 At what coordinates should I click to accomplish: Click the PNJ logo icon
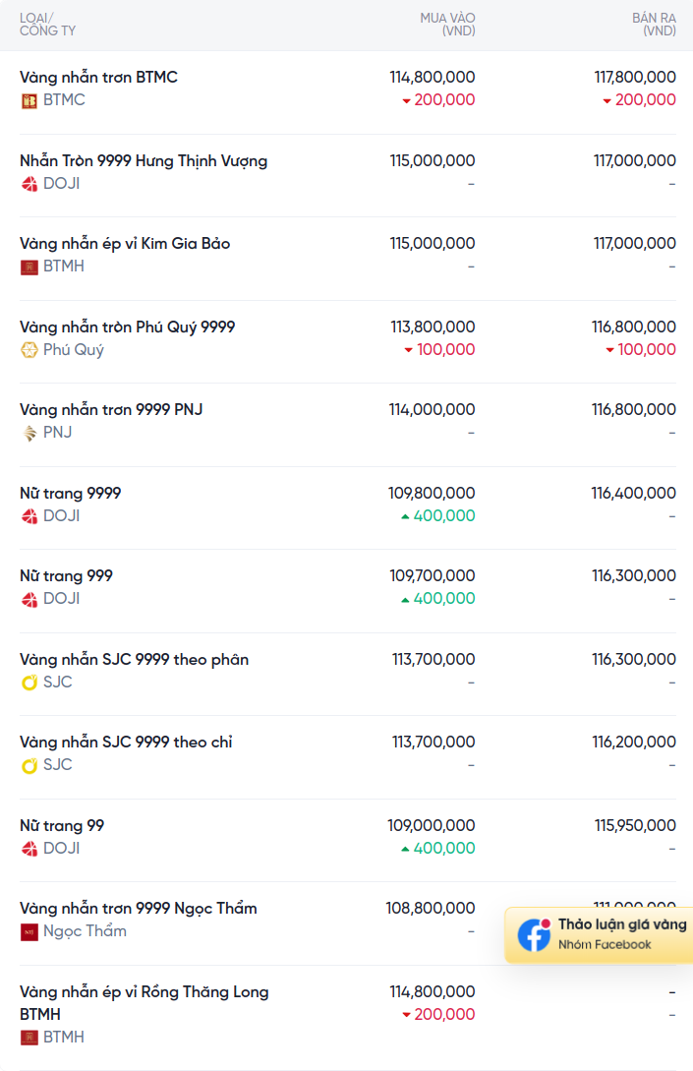coord(29,433)
